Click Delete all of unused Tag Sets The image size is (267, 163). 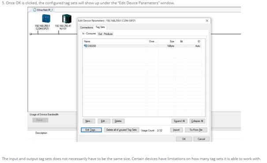[121, 130]
